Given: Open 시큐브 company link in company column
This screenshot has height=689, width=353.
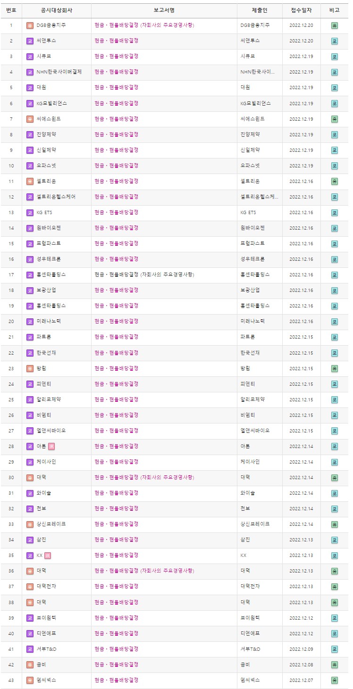Looking at the screenshot, I should pos(44,56).
